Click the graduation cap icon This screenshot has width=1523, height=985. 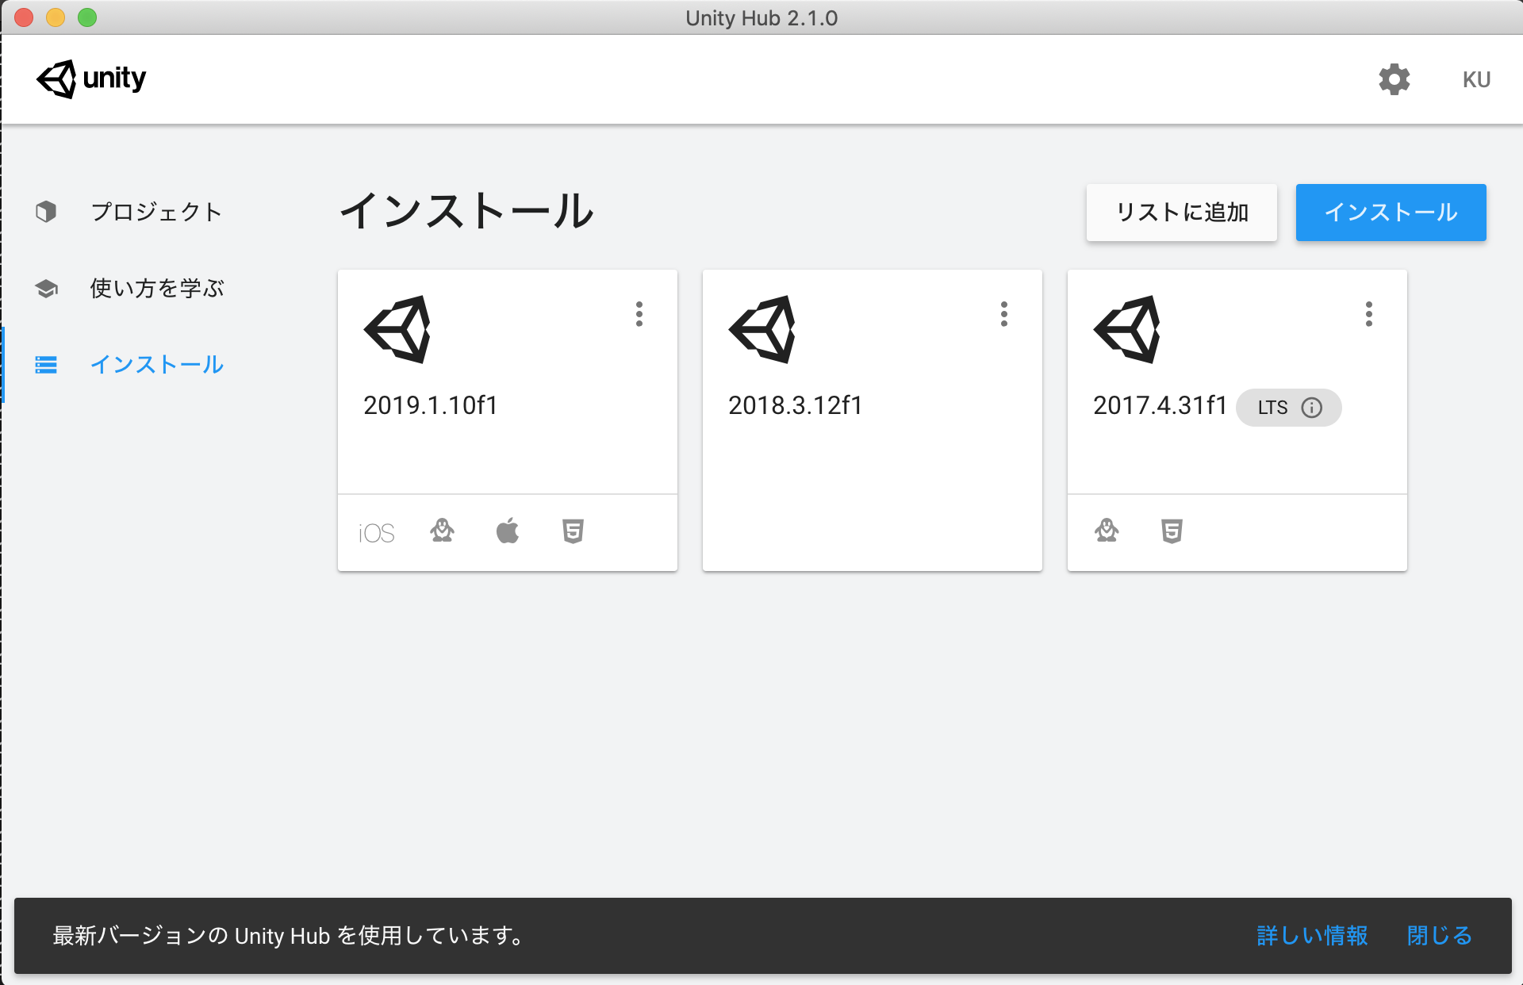46,288
